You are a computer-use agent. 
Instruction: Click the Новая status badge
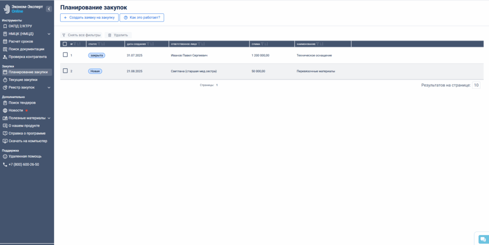coord(95,71)
